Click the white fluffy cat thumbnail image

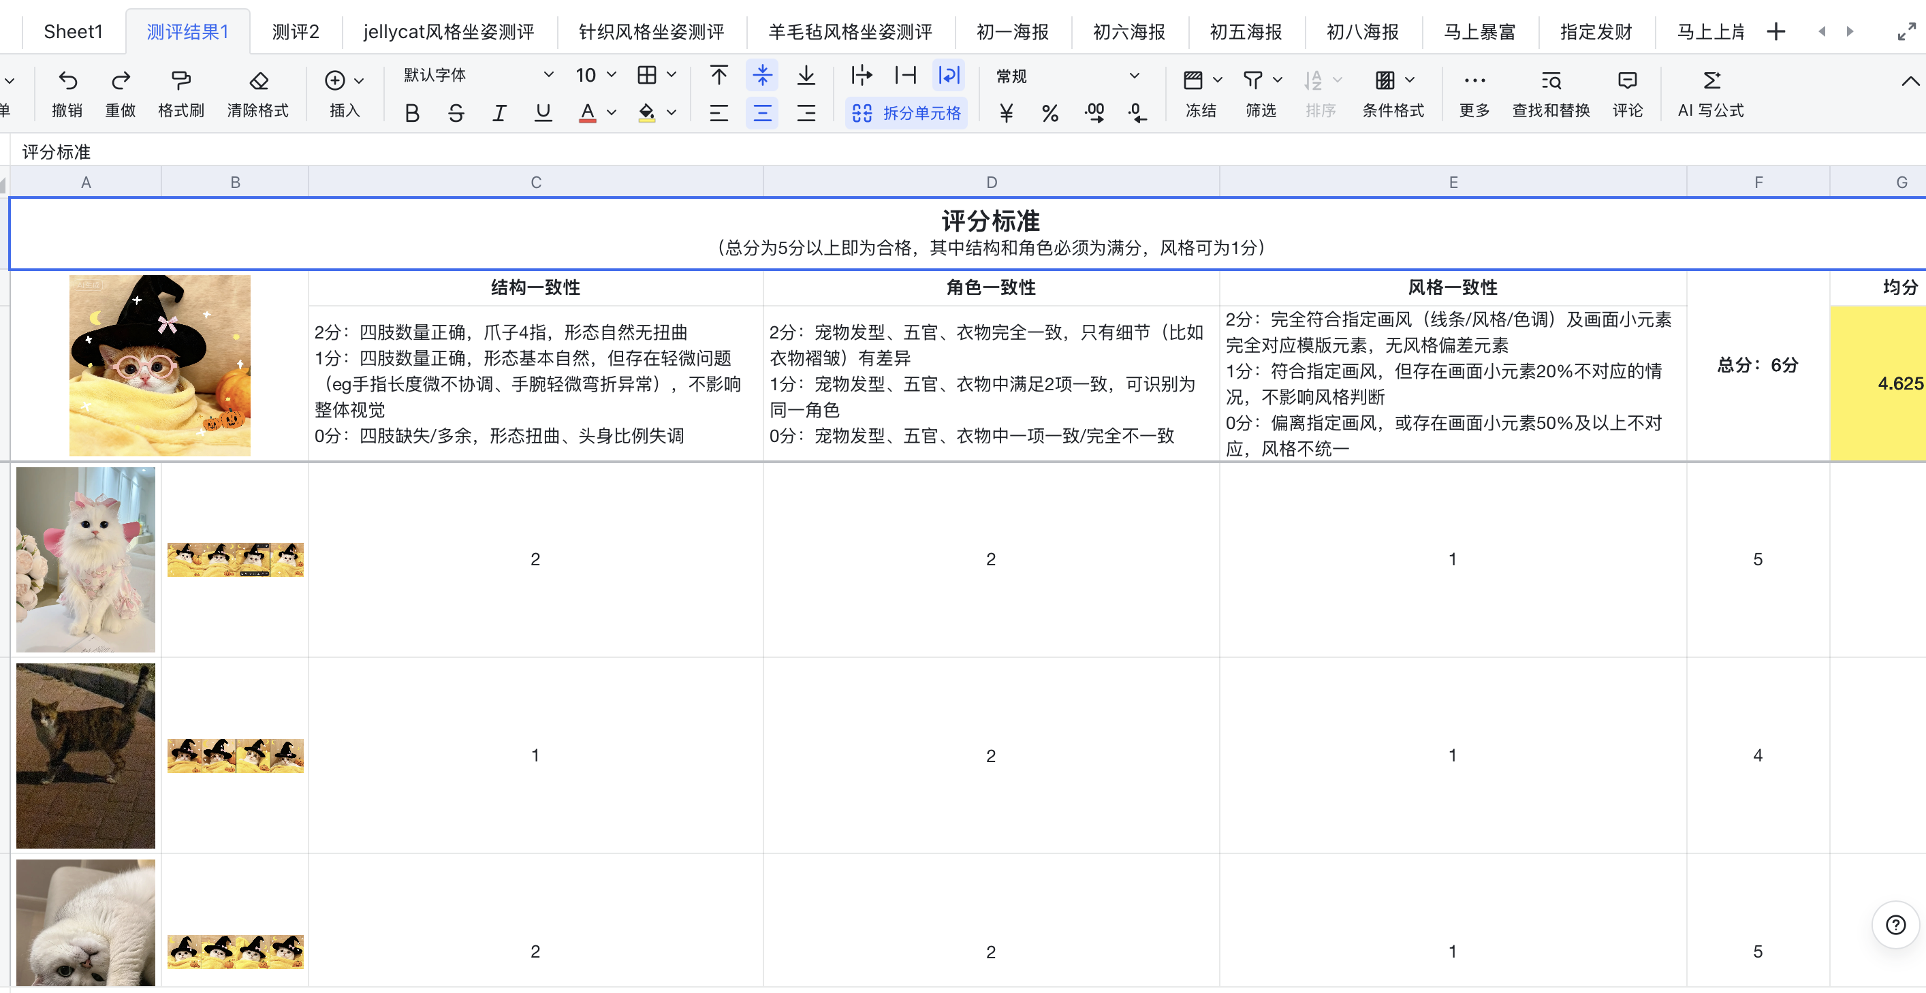[x=86, y=559]
